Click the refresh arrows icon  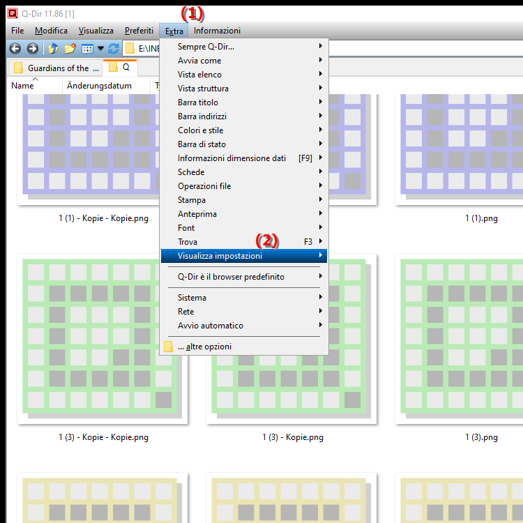(x=114, y=49)
